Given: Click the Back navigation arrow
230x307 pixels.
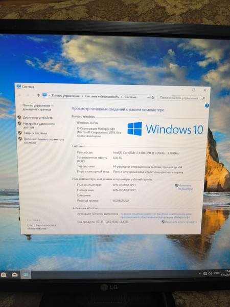Looking at the screenshot, I should 20,95.
